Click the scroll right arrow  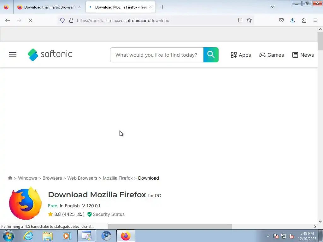click(x=315, y=227)
